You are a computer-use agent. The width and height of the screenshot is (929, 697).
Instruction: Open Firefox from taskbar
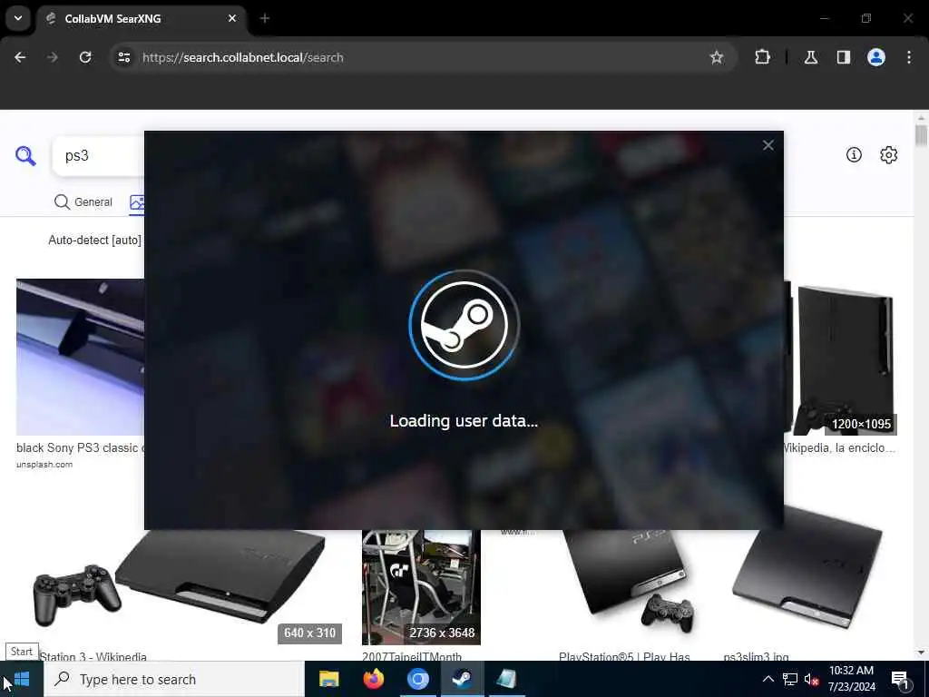(373, 679)
